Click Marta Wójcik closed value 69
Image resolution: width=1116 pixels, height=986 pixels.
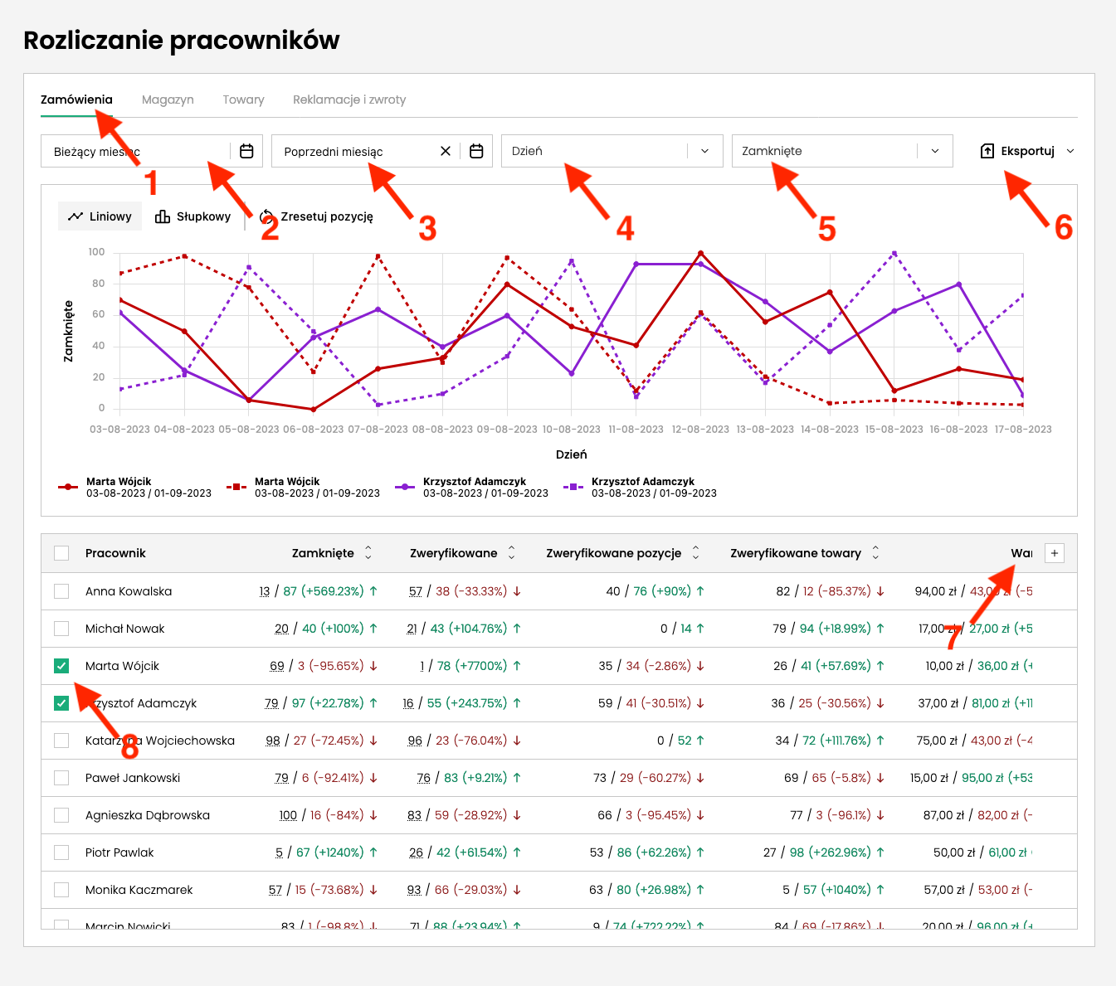coord(277,666)
